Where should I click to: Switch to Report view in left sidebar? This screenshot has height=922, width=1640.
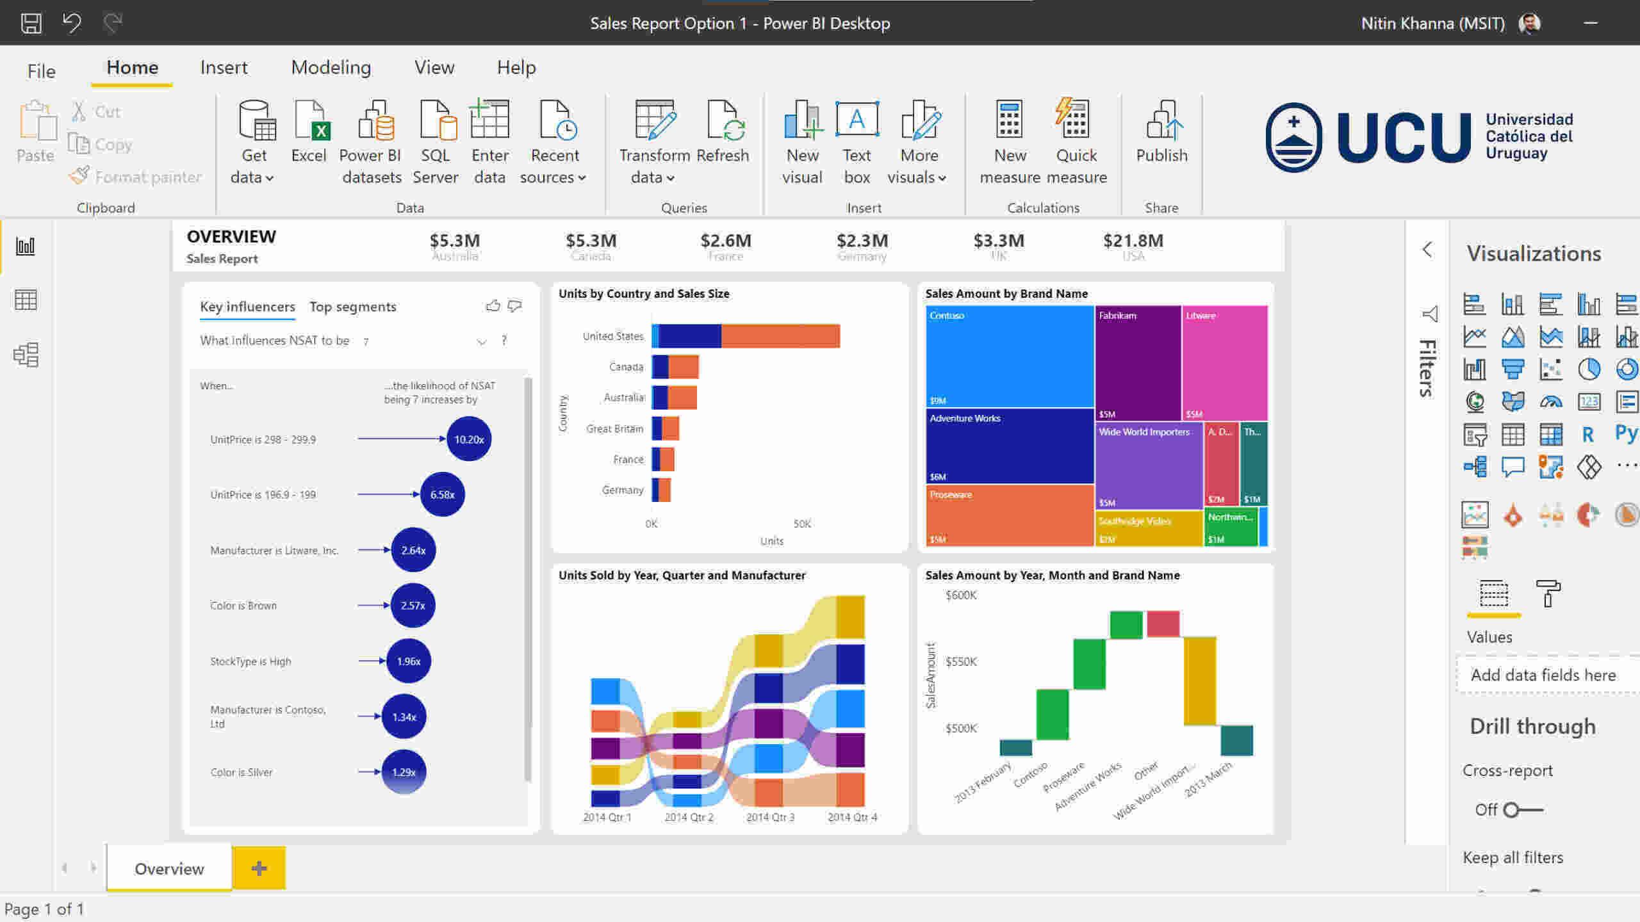point(26,247)
